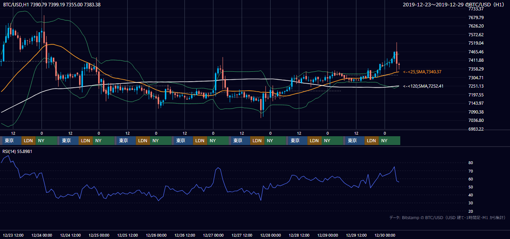Viewport: 510px width, 239px height.
Task: Click the 7251.13 price axis label
Action: click(476, 86)
